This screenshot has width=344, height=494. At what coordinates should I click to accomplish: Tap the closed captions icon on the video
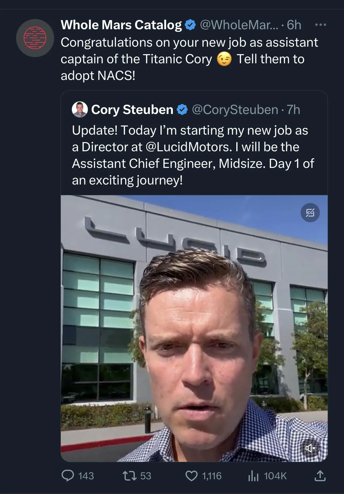pos(310,212)
